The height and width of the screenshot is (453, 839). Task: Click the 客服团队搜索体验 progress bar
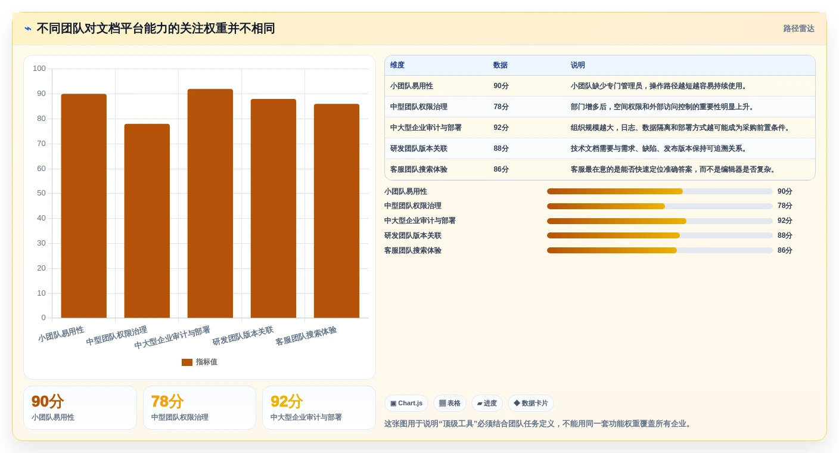(660, 250)
